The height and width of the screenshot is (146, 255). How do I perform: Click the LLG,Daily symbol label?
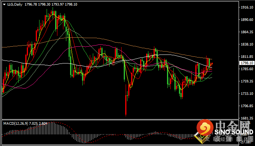point(15,4)
